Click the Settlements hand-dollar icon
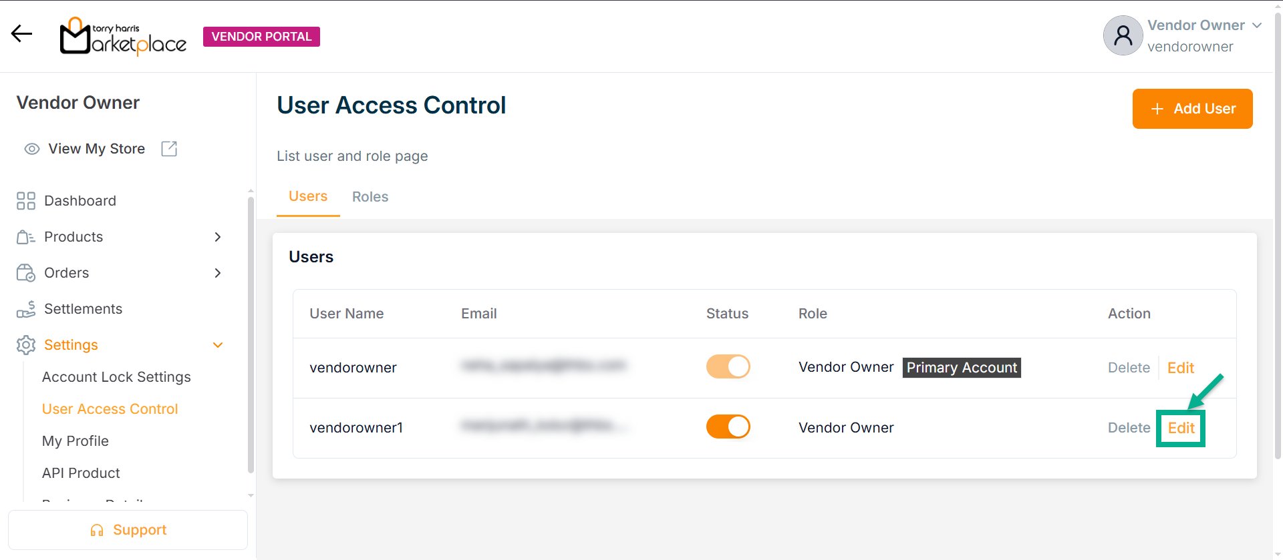The image size is (1283, 560). [x=26, y=309]
